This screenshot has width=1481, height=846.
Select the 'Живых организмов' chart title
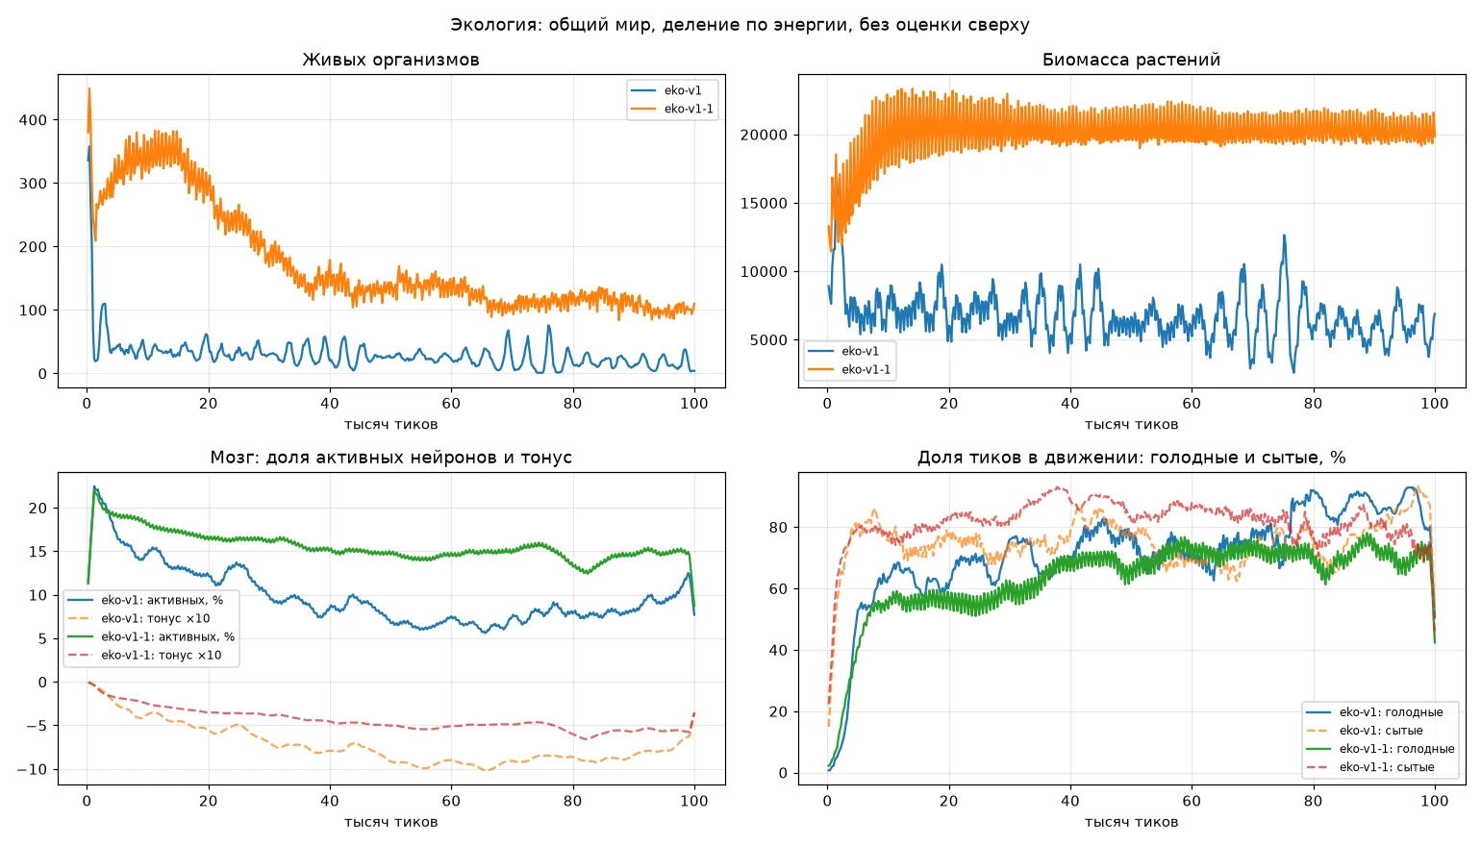[x=391, y=60]
